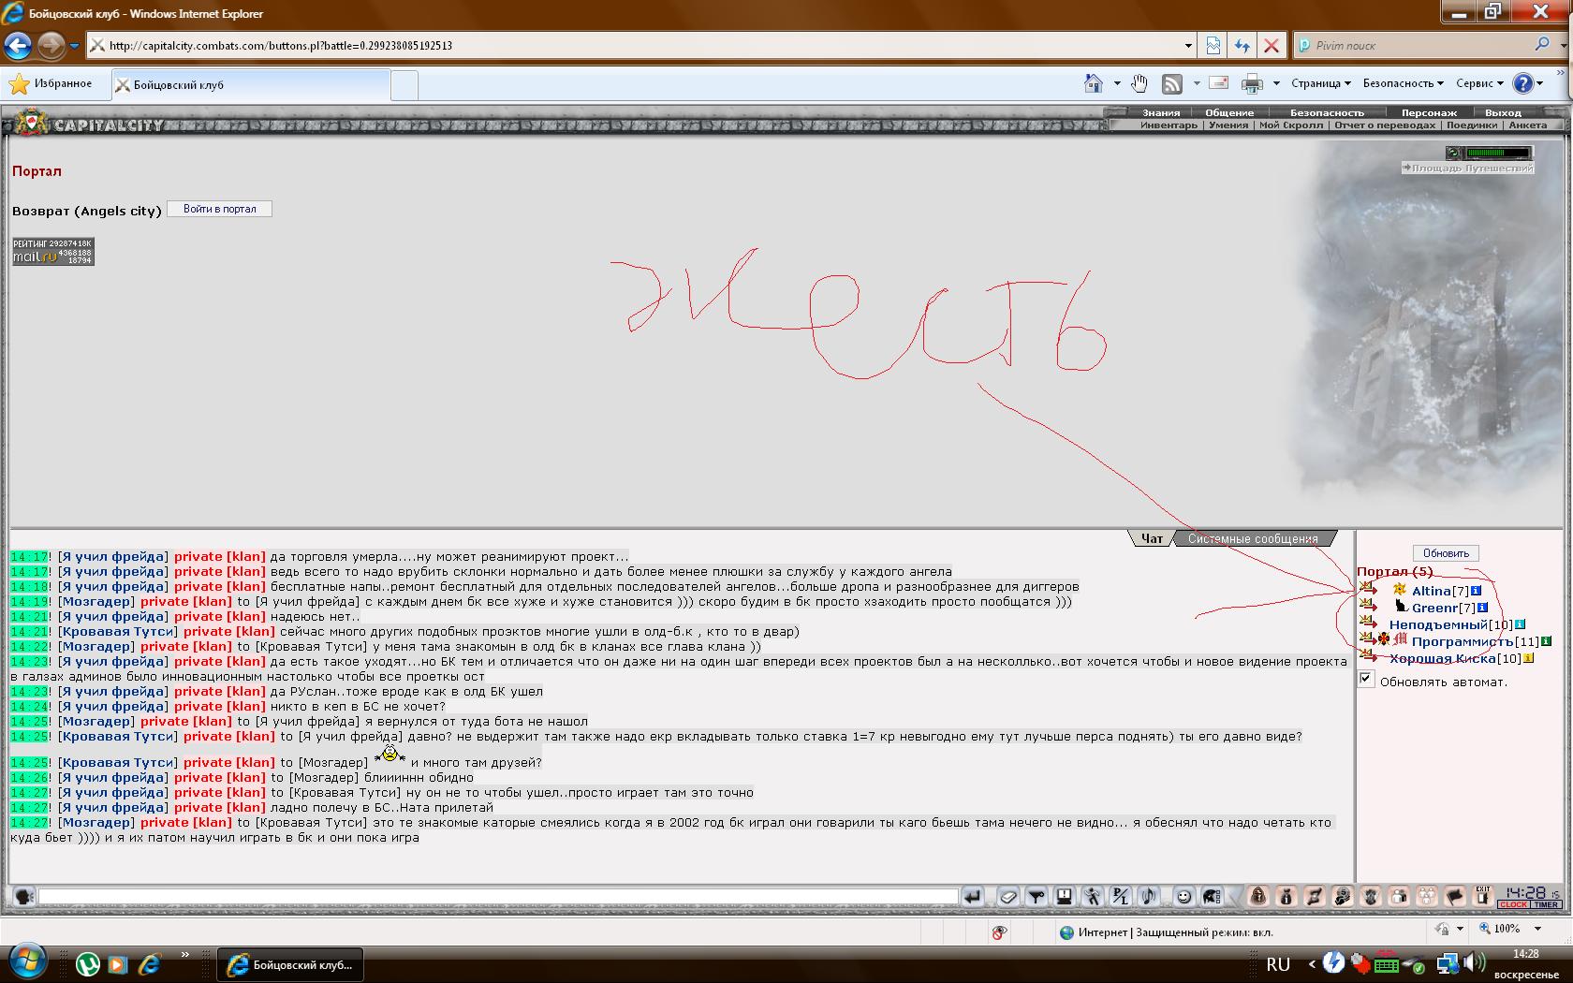Open info for Программистъ via green i icon
1573x983 pixels.
[1546, 641]
